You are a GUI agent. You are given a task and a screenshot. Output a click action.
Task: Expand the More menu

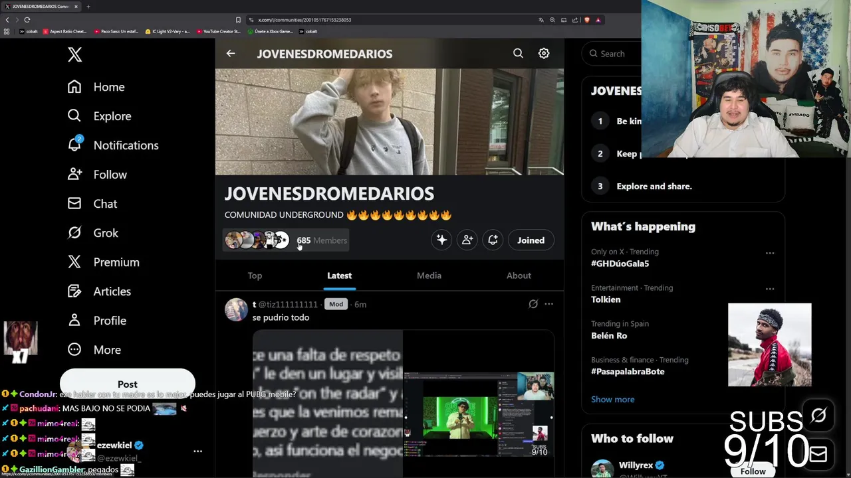(x=94, y=350)
